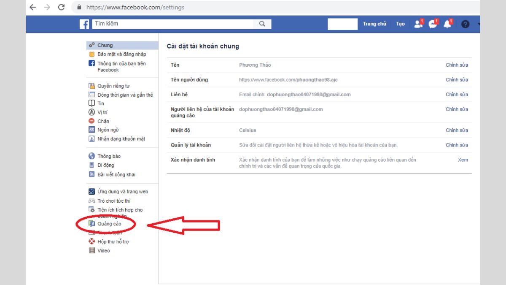Click the browser reload icon
The height and width of the screenshot is (285, 506).
[x=61, y=7]
